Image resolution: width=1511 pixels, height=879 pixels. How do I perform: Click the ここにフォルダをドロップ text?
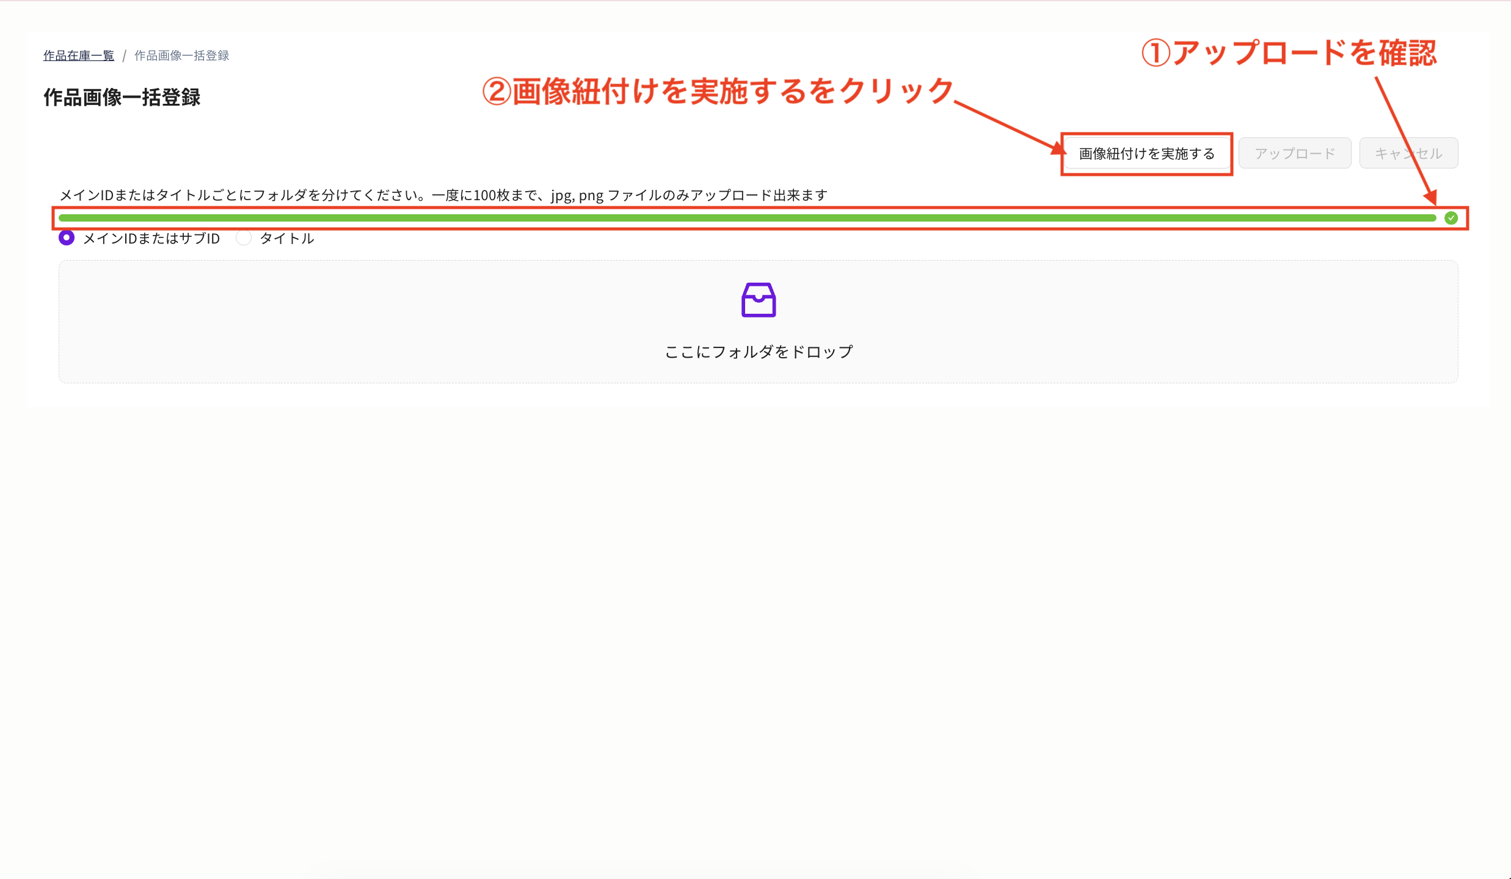(758, 352)
